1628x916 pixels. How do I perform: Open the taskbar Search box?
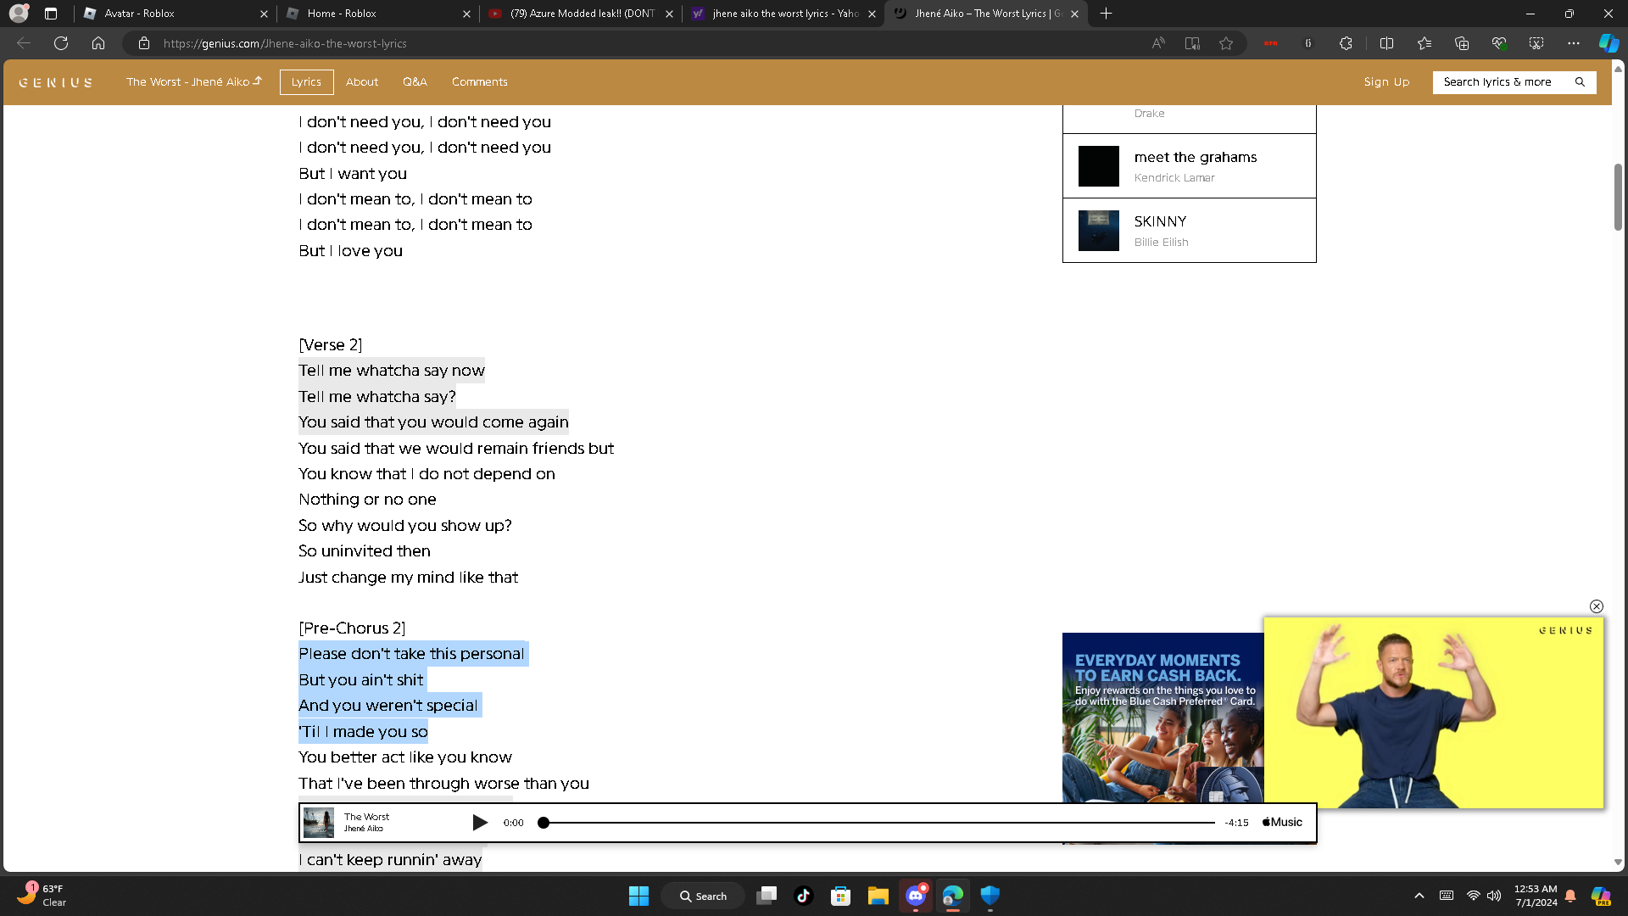(704, 896)
